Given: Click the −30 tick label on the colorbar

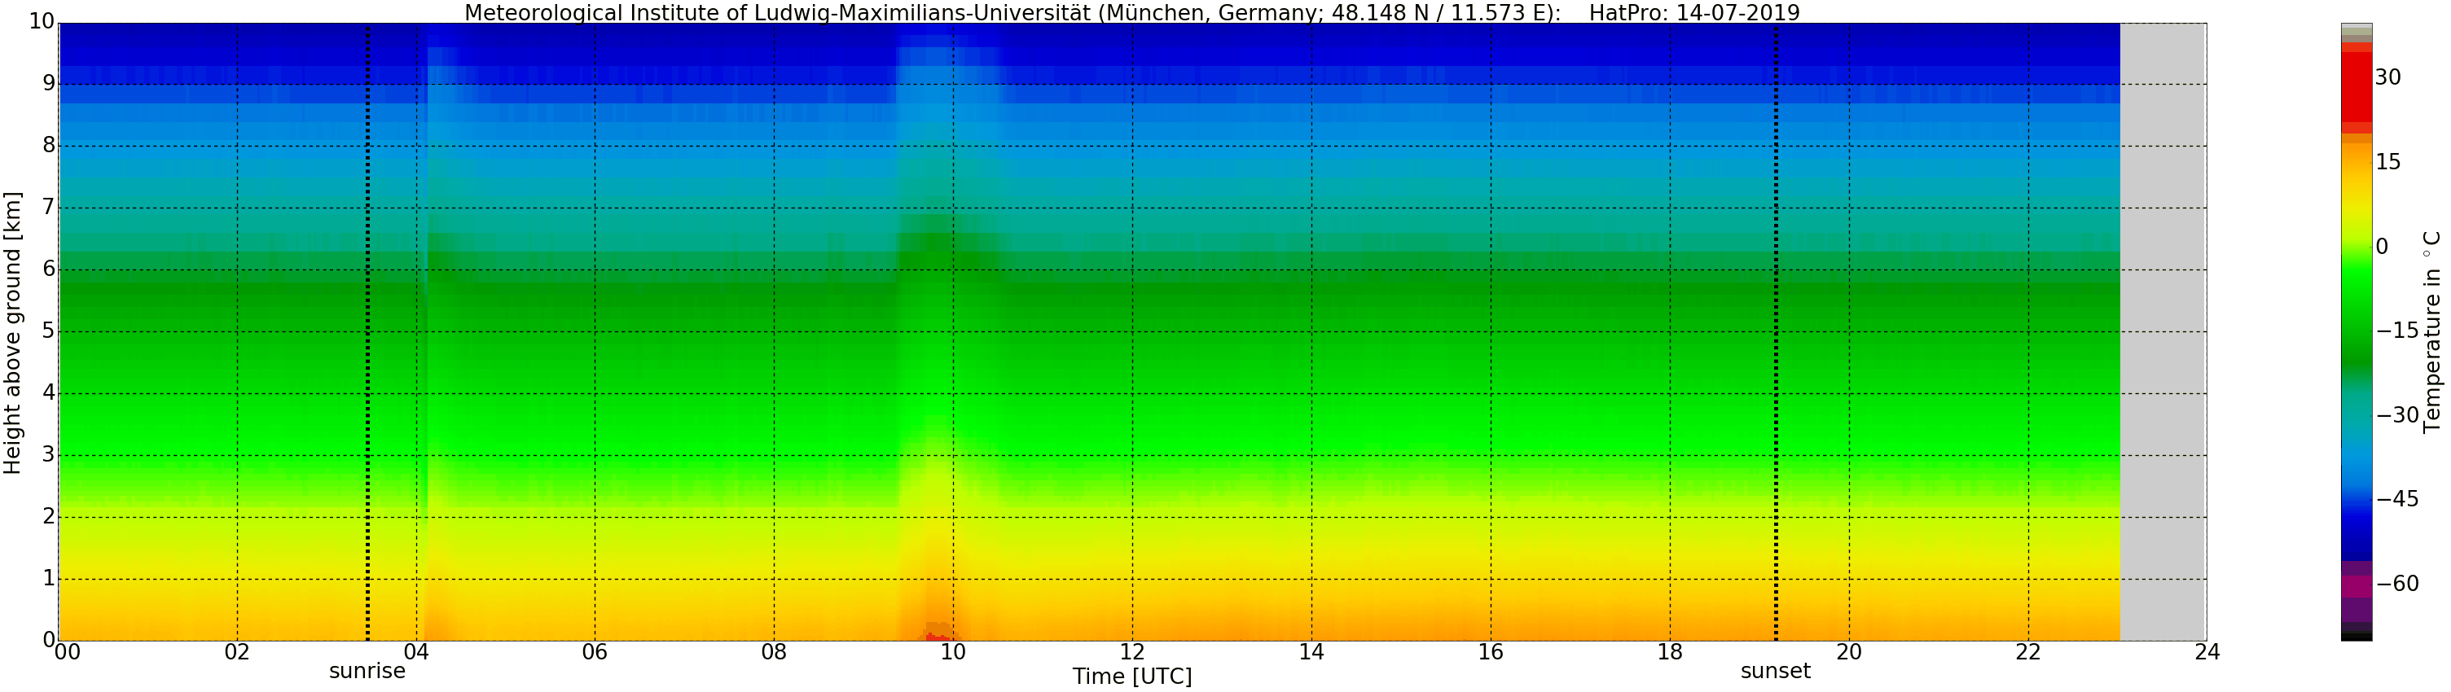Looking at the screenshot, I should coord(2396,415).
